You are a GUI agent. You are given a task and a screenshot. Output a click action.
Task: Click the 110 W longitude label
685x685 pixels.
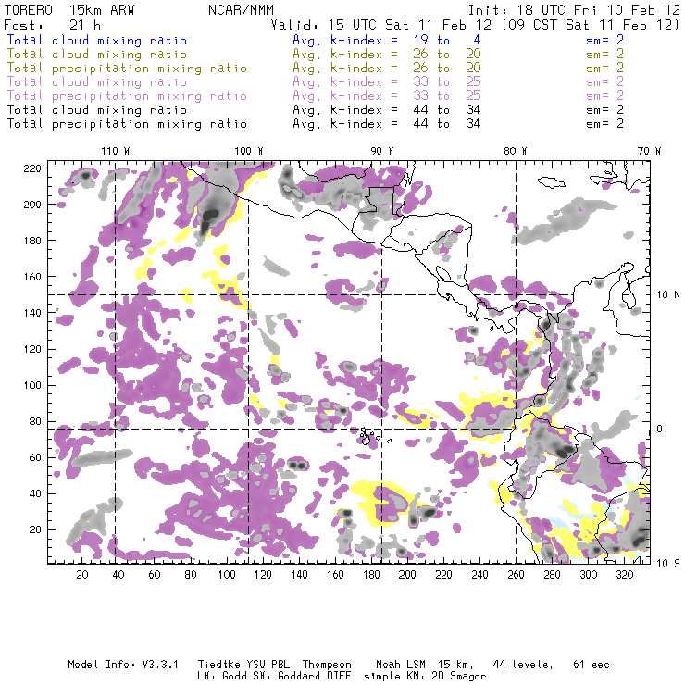(x=114, y=150)
